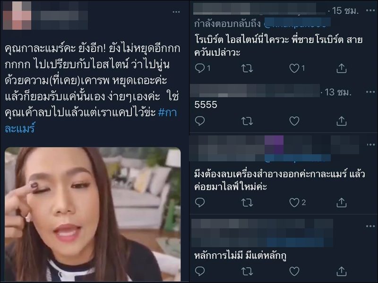Reply to the โรเบิร์ต ไอสไตน์ tweet
378x283 pixels.
coord(200,68)
